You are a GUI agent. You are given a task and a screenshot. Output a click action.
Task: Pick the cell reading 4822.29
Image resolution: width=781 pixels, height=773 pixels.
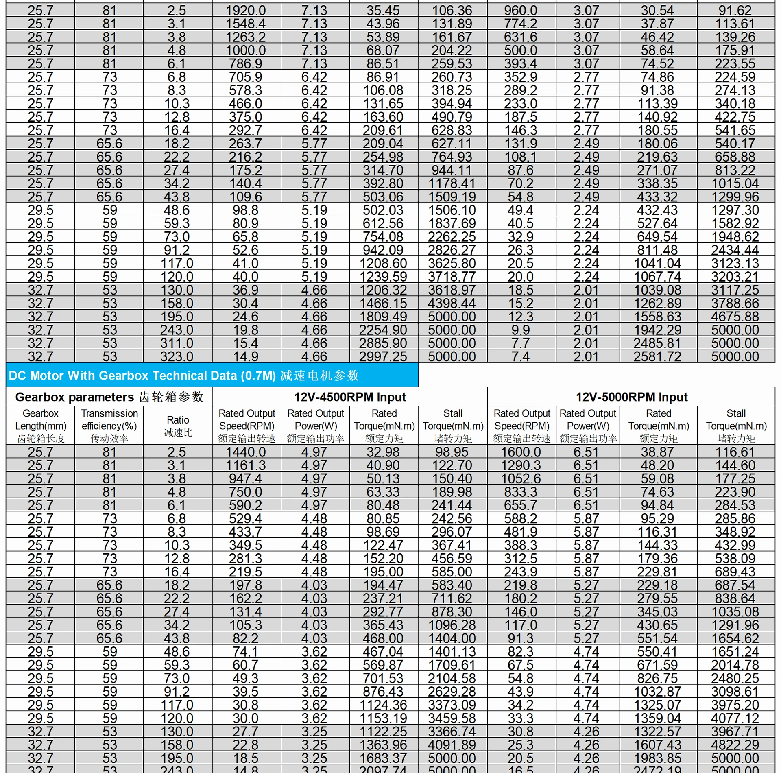tap(735, 745)
